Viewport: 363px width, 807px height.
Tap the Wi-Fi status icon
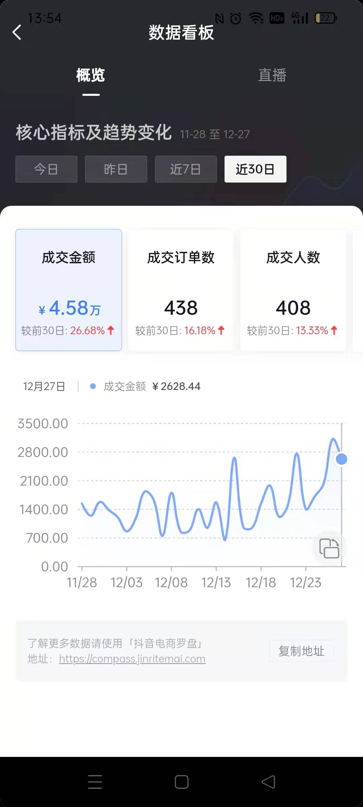pos(256,18)
